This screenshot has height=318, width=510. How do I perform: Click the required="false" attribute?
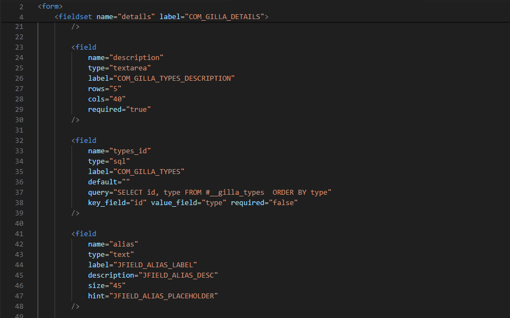tap(264, 202)
